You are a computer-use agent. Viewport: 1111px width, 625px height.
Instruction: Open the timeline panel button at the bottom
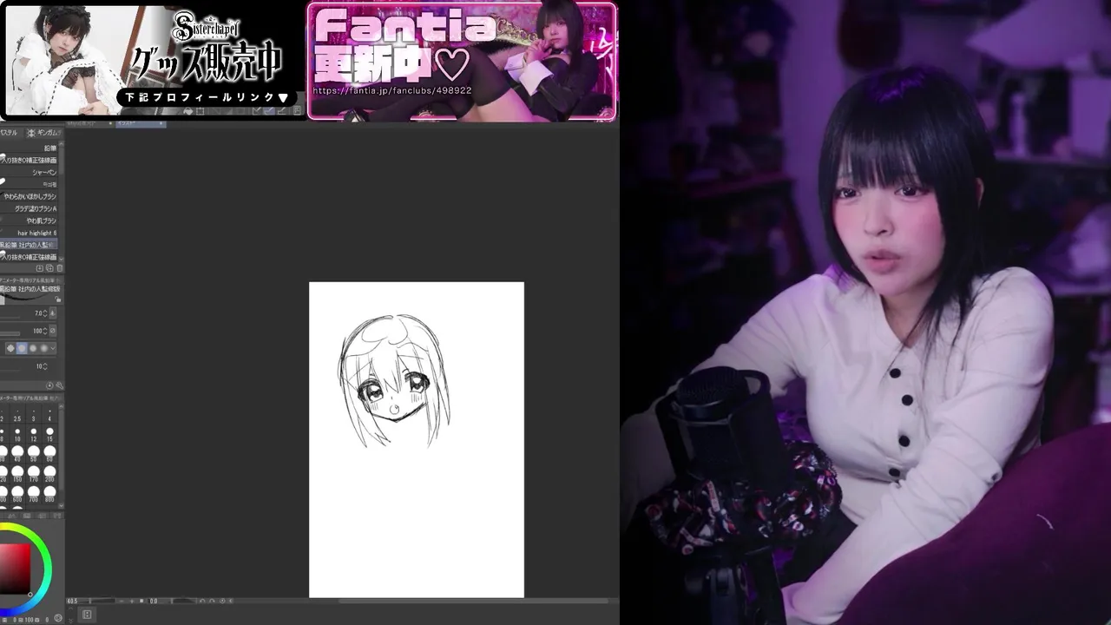point(87,615)
